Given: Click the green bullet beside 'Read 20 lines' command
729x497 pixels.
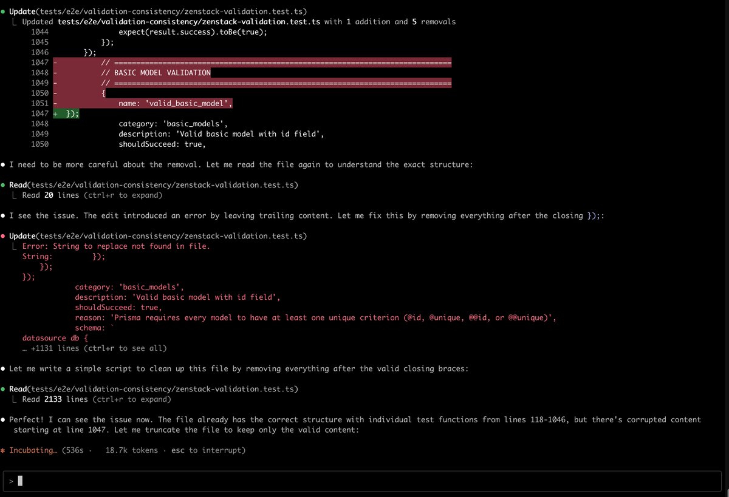Looking at the screenshot, I should (x=3, y=185).
